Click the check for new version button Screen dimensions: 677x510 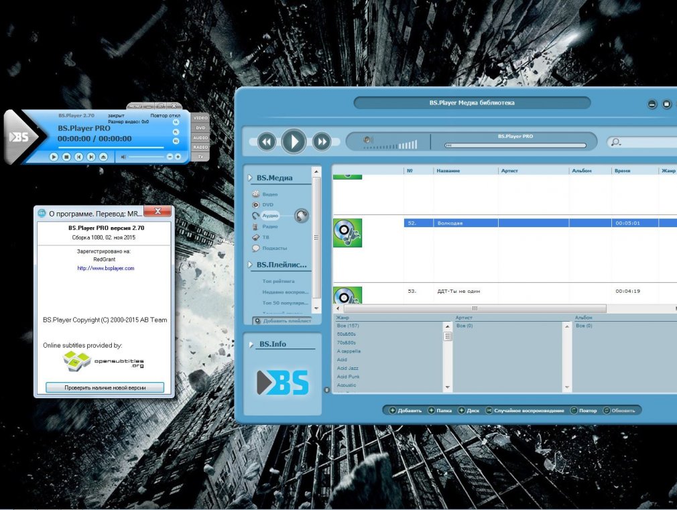[105, 387]
